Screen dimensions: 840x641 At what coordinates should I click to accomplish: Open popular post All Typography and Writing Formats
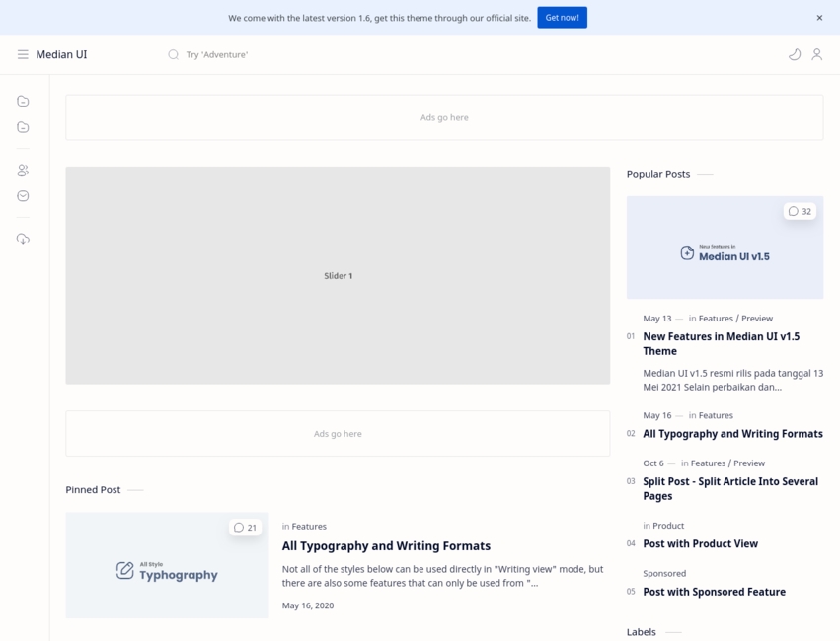[x=732, y=434]
